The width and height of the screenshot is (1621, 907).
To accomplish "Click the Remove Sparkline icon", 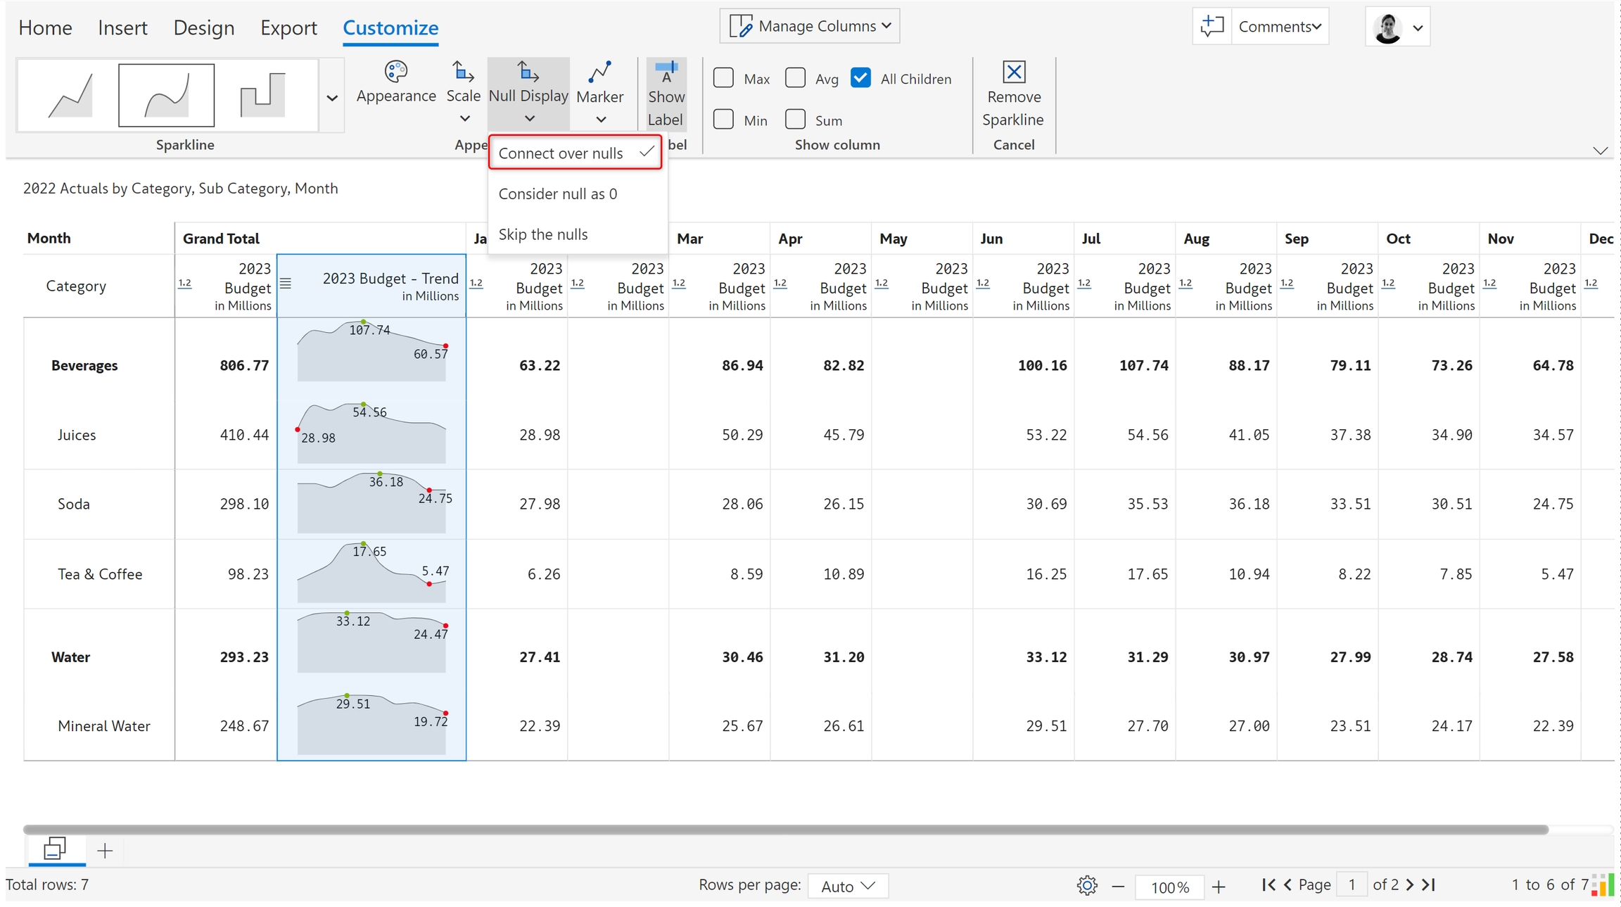I will coord(1013,72).
